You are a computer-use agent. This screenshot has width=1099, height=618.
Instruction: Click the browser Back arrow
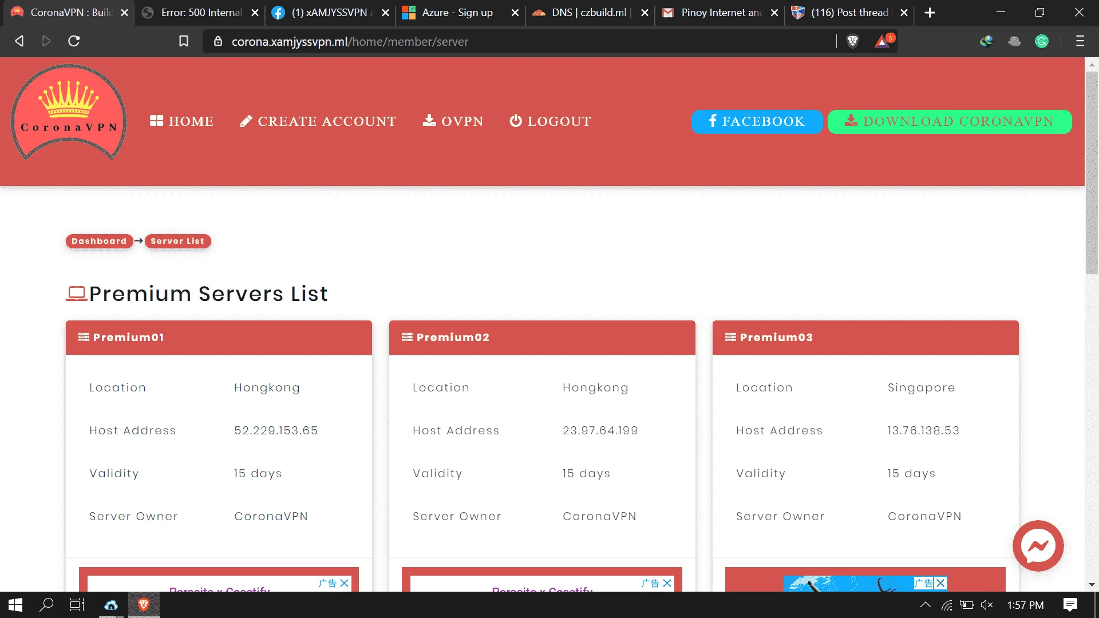(x=19, y=41)
